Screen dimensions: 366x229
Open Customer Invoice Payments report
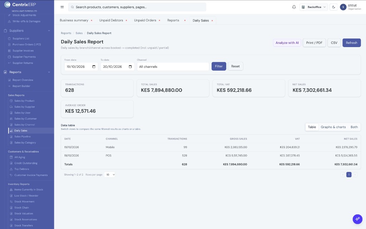(x=31, y=175)
